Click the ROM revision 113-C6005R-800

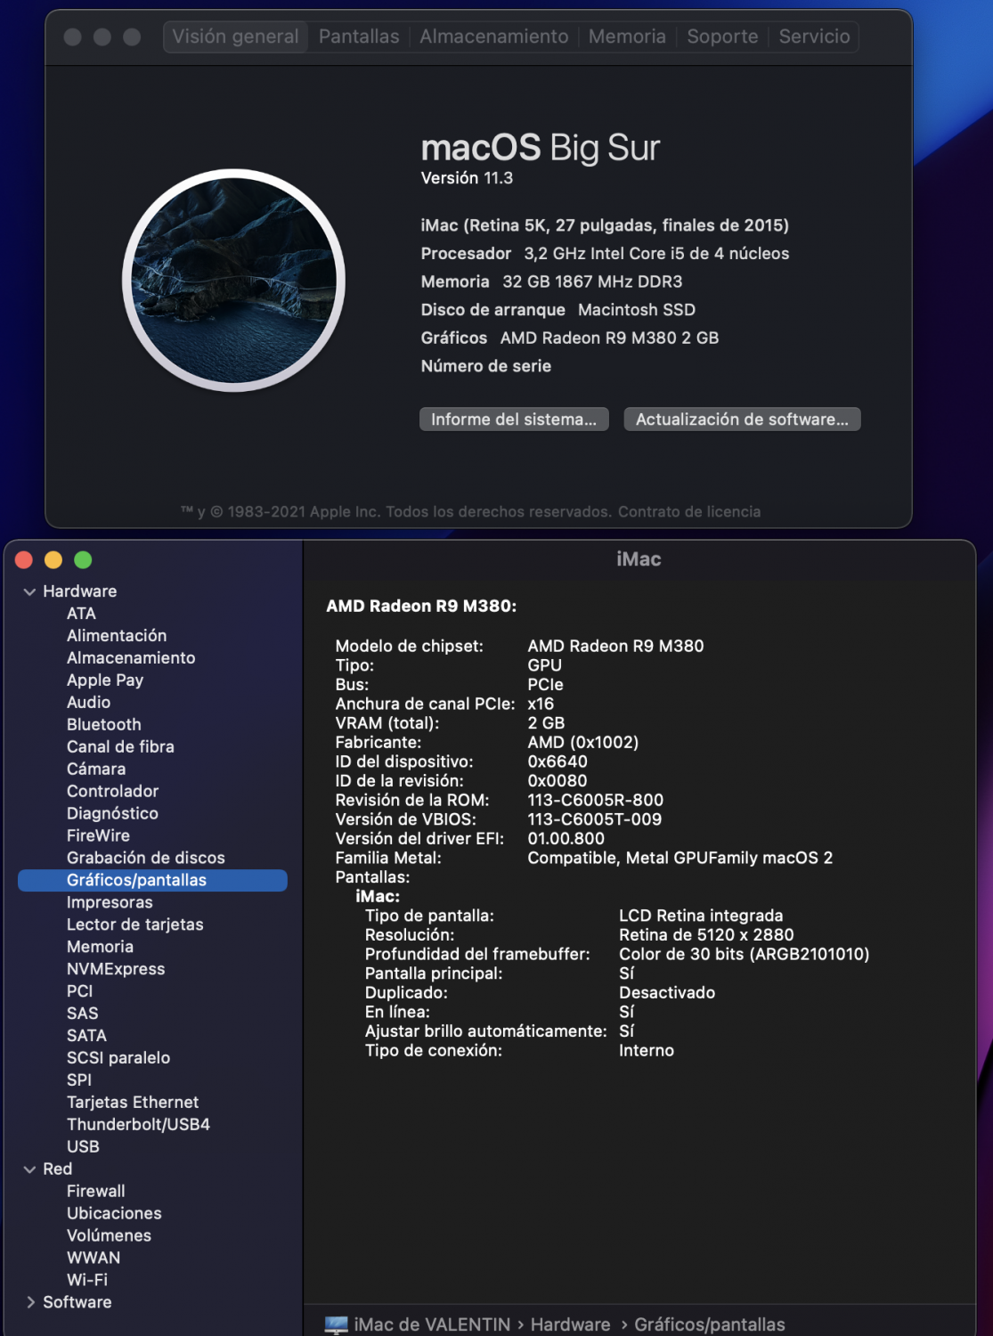pyautogui.click(x=596, y=801)
